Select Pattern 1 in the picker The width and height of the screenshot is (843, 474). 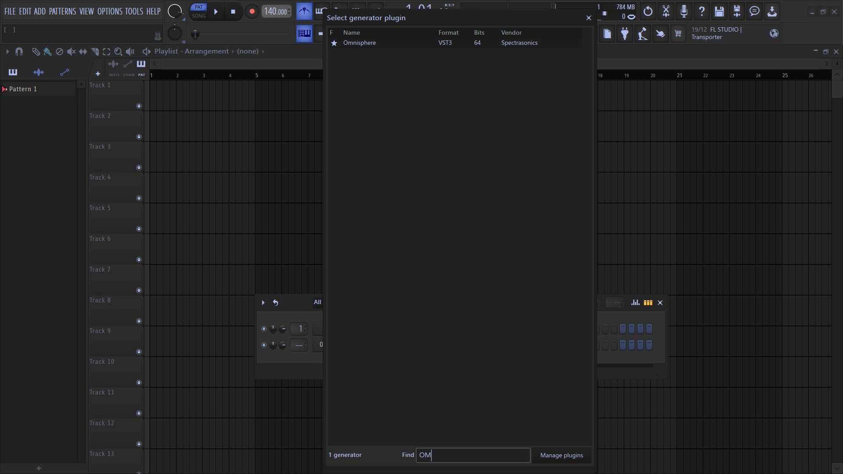[x=38, y=89]
